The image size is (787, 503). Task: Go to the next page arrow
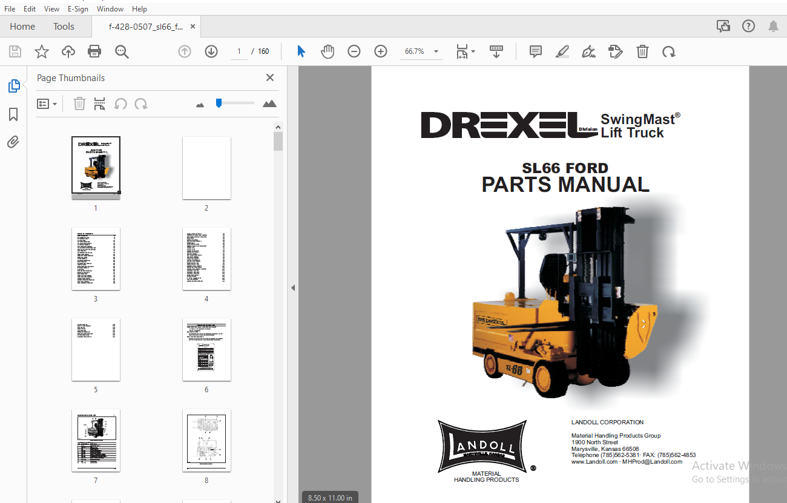click(x=211, y=51)
